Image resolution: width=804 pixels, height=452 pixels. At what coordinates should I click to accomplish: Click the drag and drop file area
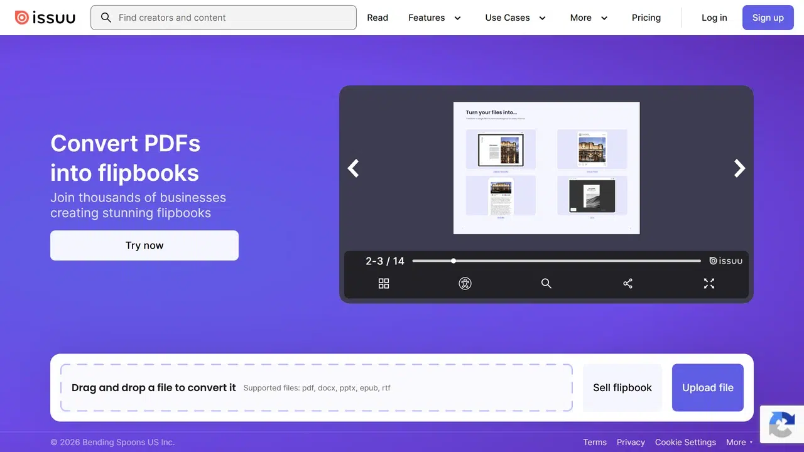pyautogui.click(x=317, y=388)
